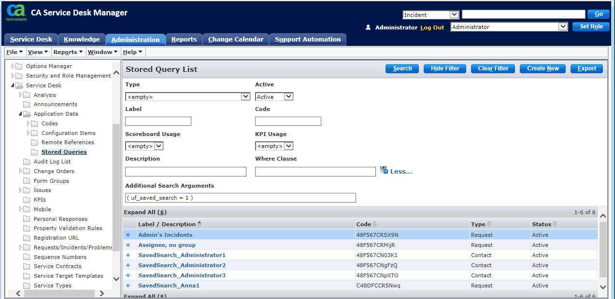Open the Type filter dropdown
615x299 pixels.
[187, 97]
